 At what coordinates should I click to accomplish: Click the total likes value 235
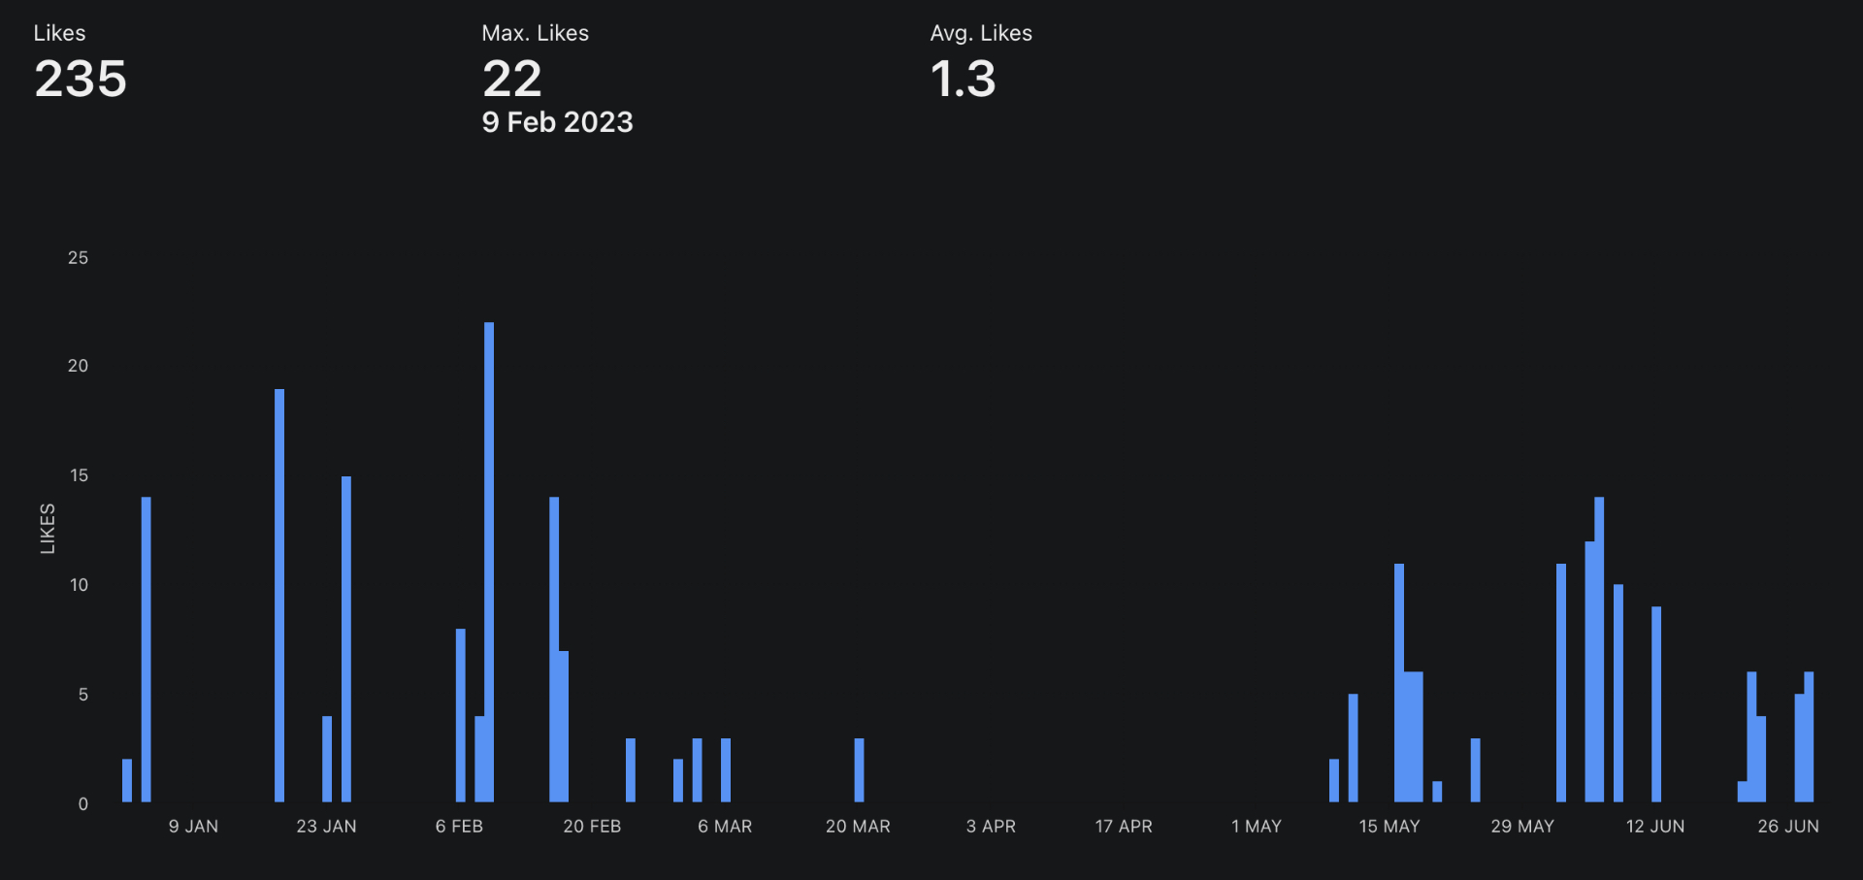point(81,79)
